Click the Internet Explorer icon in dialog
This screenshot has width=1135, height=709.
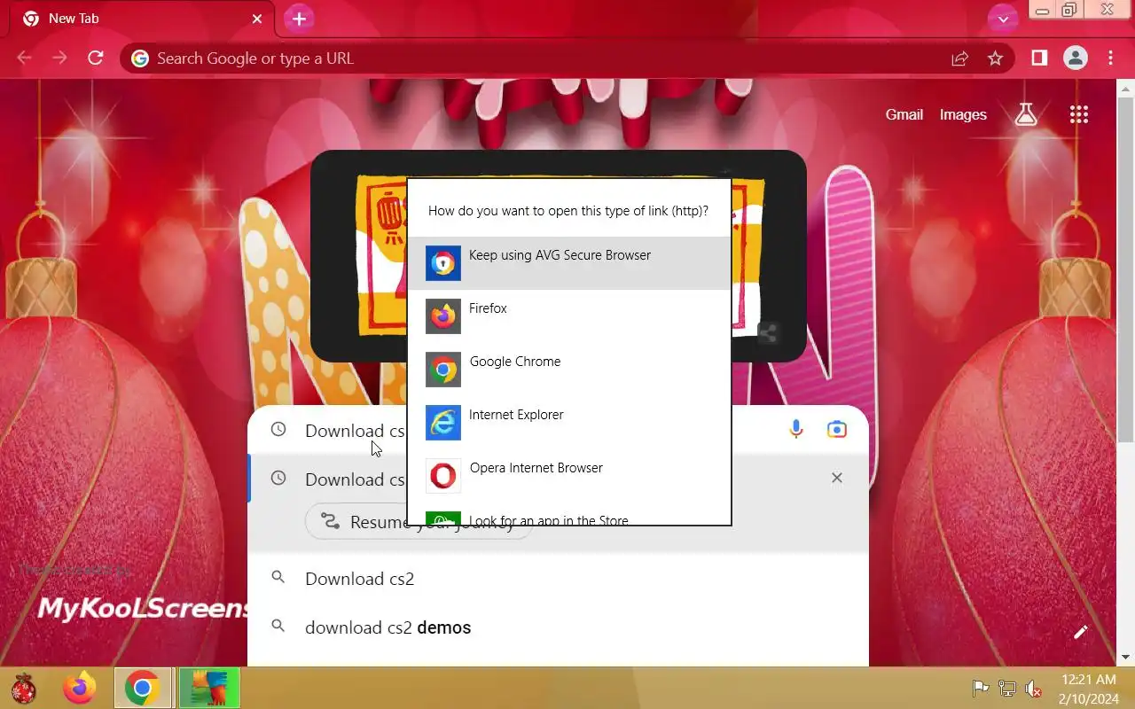[443, 423]
